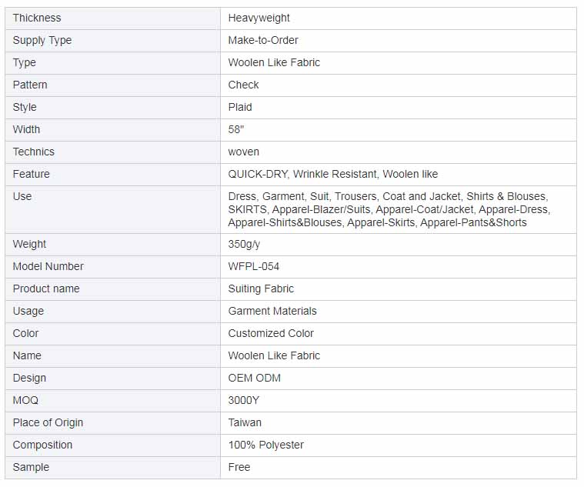This screenshot has width=584, height=487.
Task: Click the Usage value Garment Materials
Action: point(272,312)
